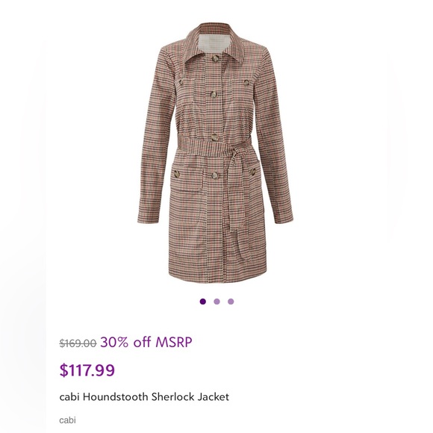Select the first carousel dot indicator
Image resolution: width=433 pixels, height=433 pixels.
(x=203, y=302)
